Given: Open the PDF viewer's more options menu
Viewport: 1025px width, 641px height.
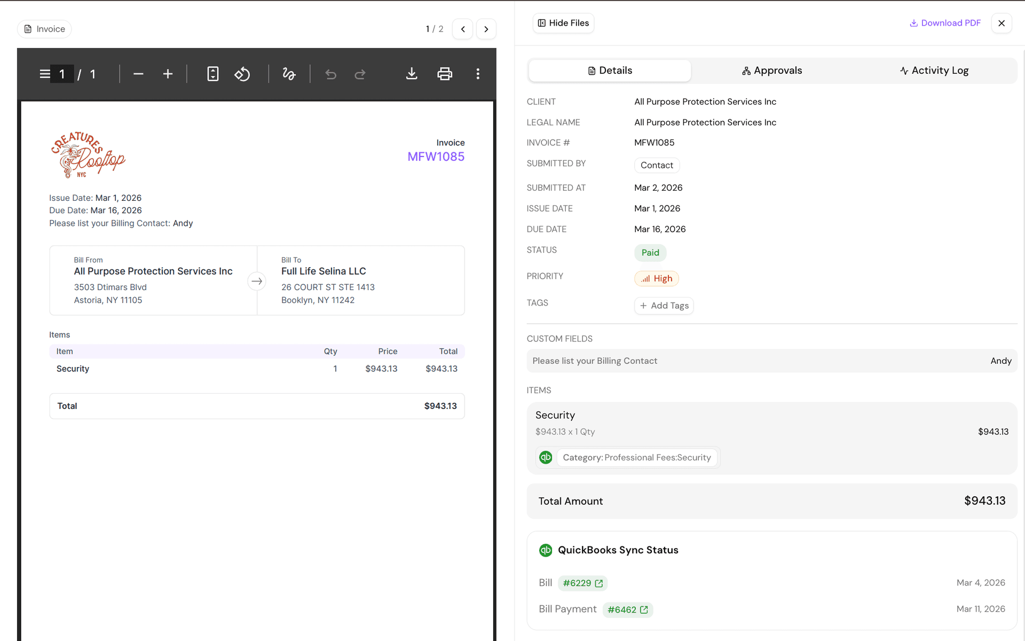Looking at the screenshot, I should tap(478, 74).
